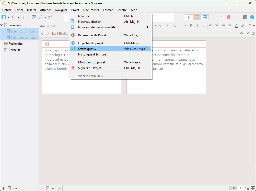256x191 pixels.
Task: Align text to the right
Action: 229,26
